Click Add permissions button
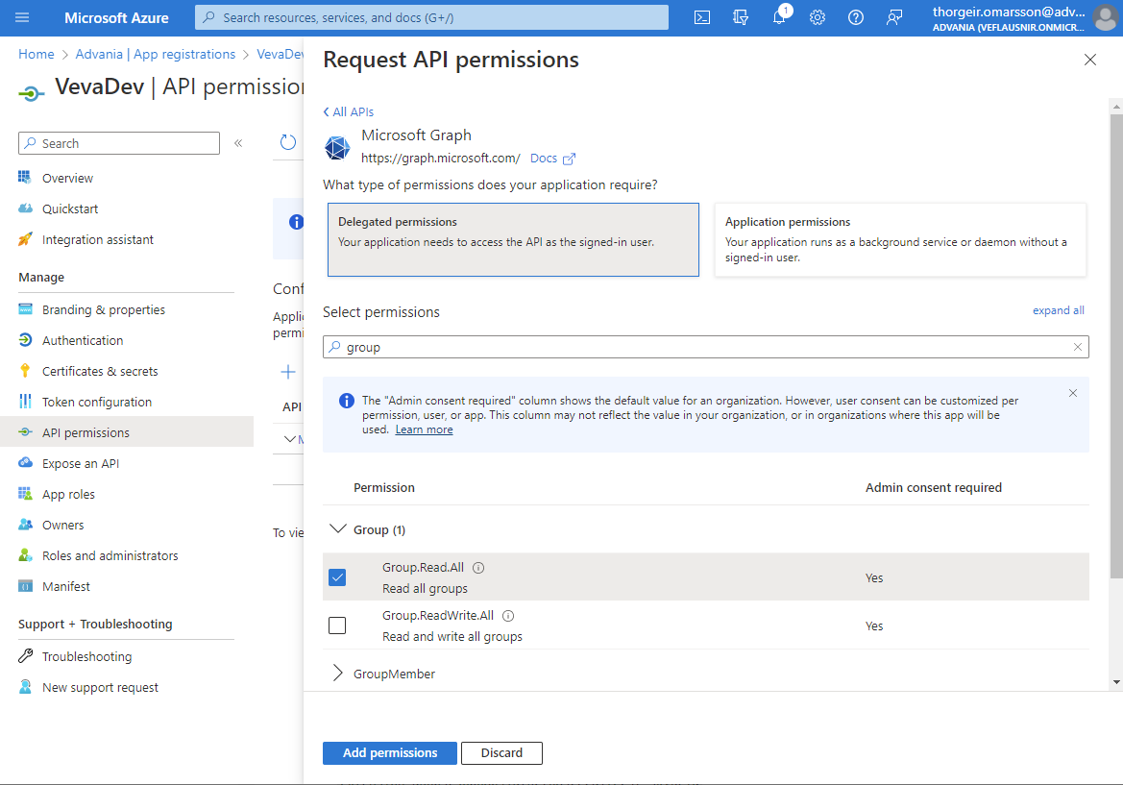Viewport: 1123px width, 785px height. 390,752
